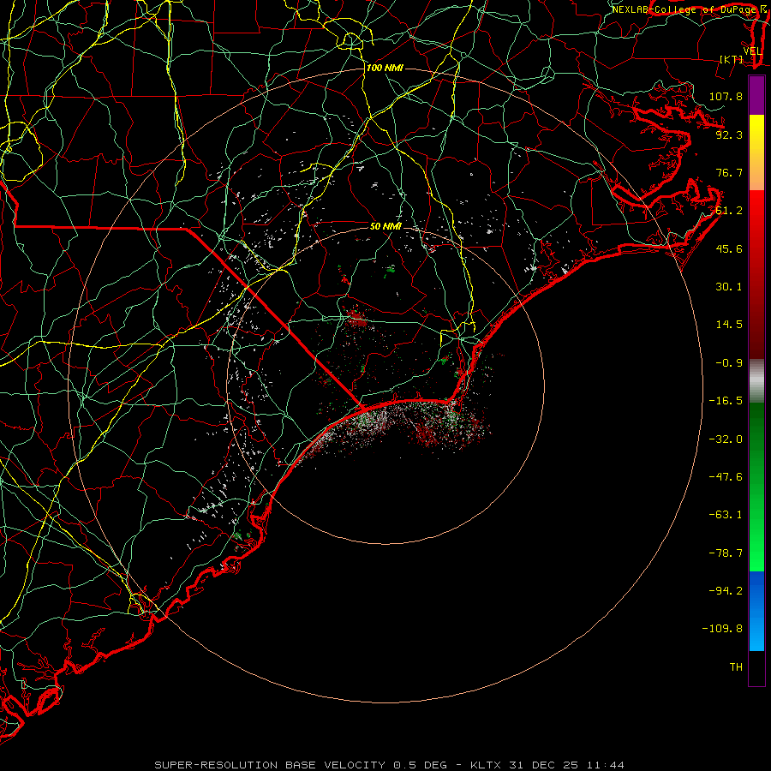Image resolution: width=771 pixels, height=771 pixels.
Task: Click the 50 NMI range ring label
Action: coord(385,226)
